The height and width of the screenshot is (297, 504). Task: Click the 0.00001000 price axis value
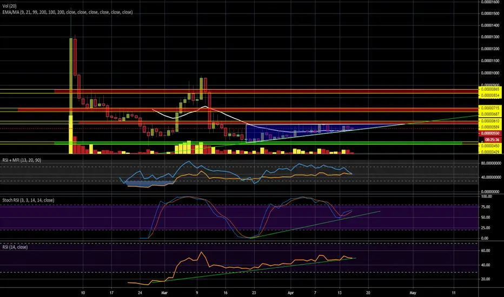pos(490,73)
